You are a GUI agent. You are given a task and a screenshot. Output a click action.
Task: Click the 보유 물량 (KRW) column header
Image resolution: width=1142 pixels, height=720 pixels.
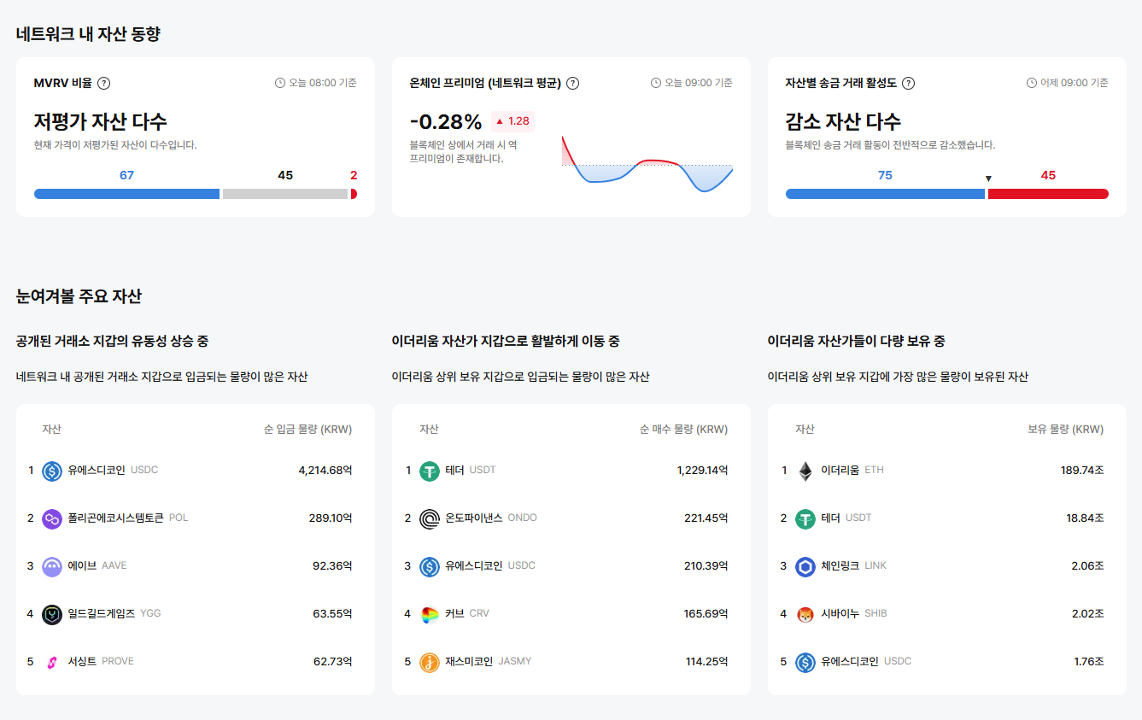click(x=1065, y=430)
